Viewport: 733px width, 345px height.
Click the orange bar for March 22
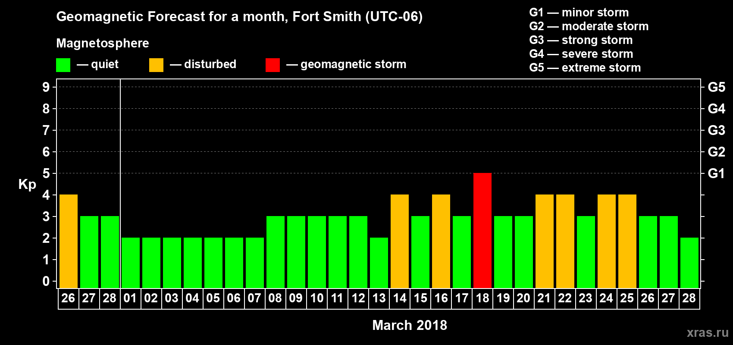tap(565, 241)
